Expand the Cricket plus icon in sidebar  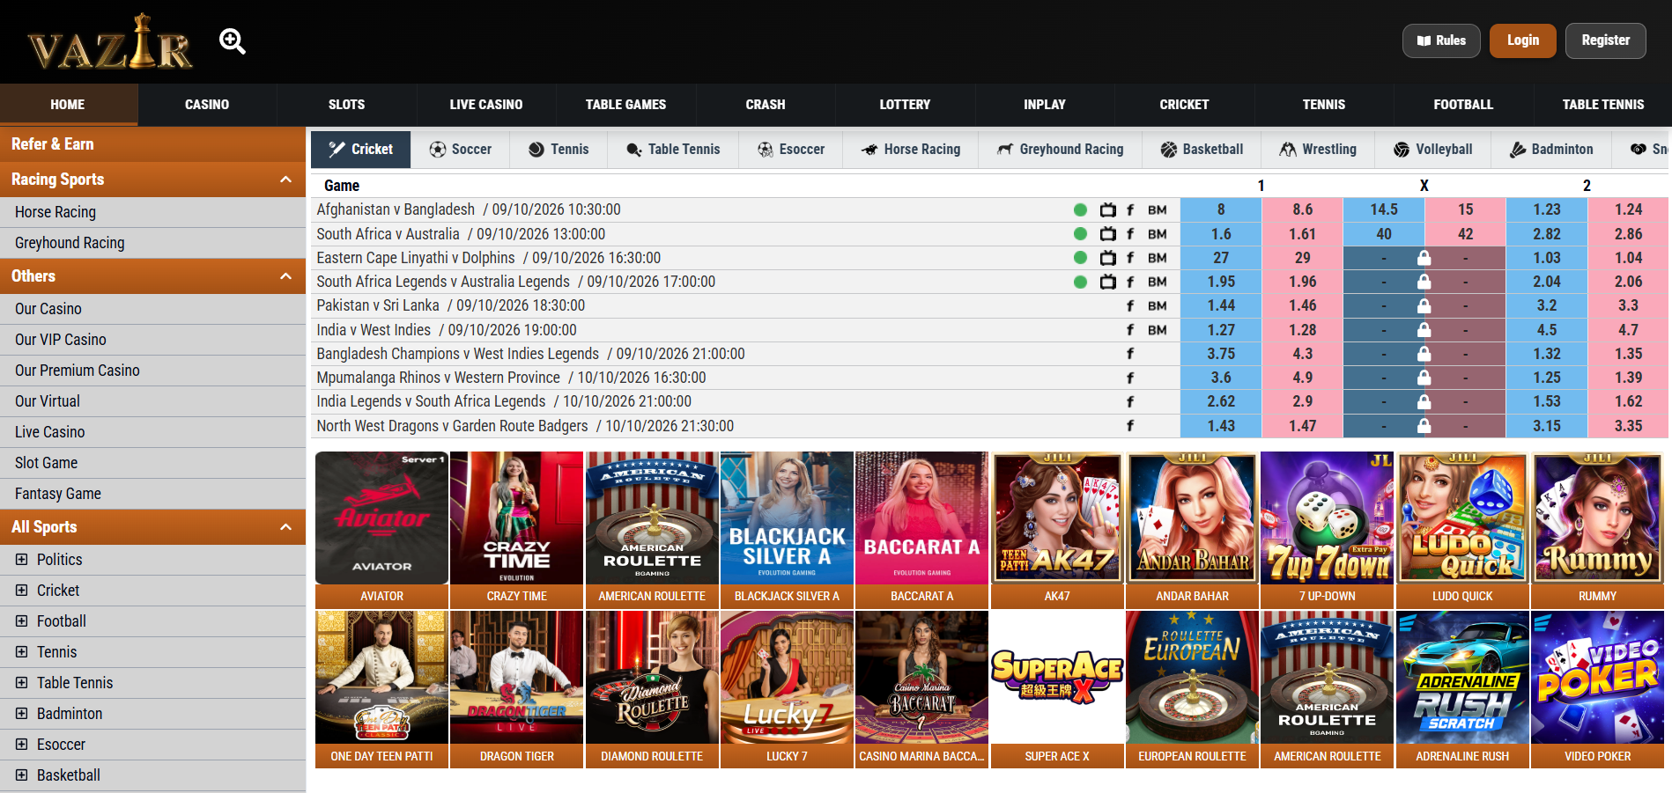21,591
